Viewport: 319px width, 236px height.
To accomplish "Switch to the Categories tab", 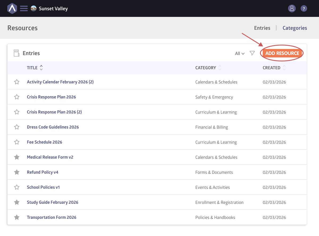I will (295, 28).
